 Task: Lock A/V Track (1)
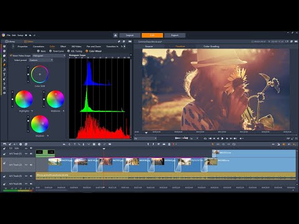pos(4,154)
